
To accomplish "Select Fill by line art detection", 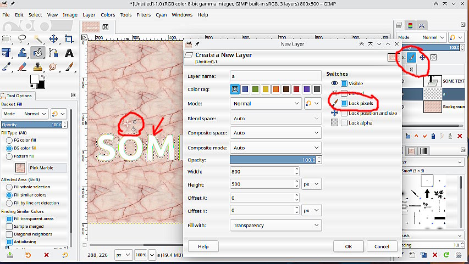I will (9, 203).
